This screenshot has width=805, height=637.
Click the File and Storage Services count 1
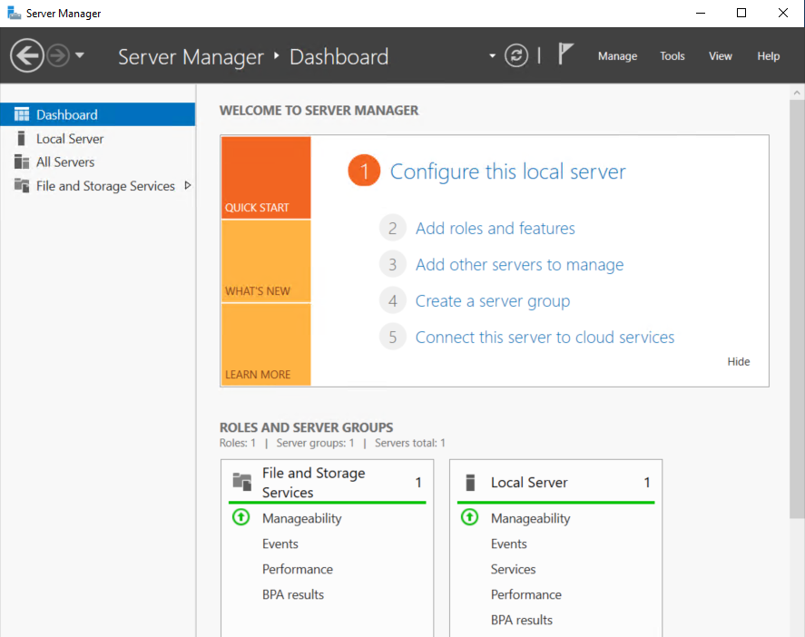point(418,483)
